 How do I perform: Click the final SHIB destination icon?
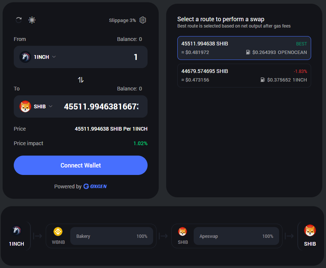[x=310, y=230]
